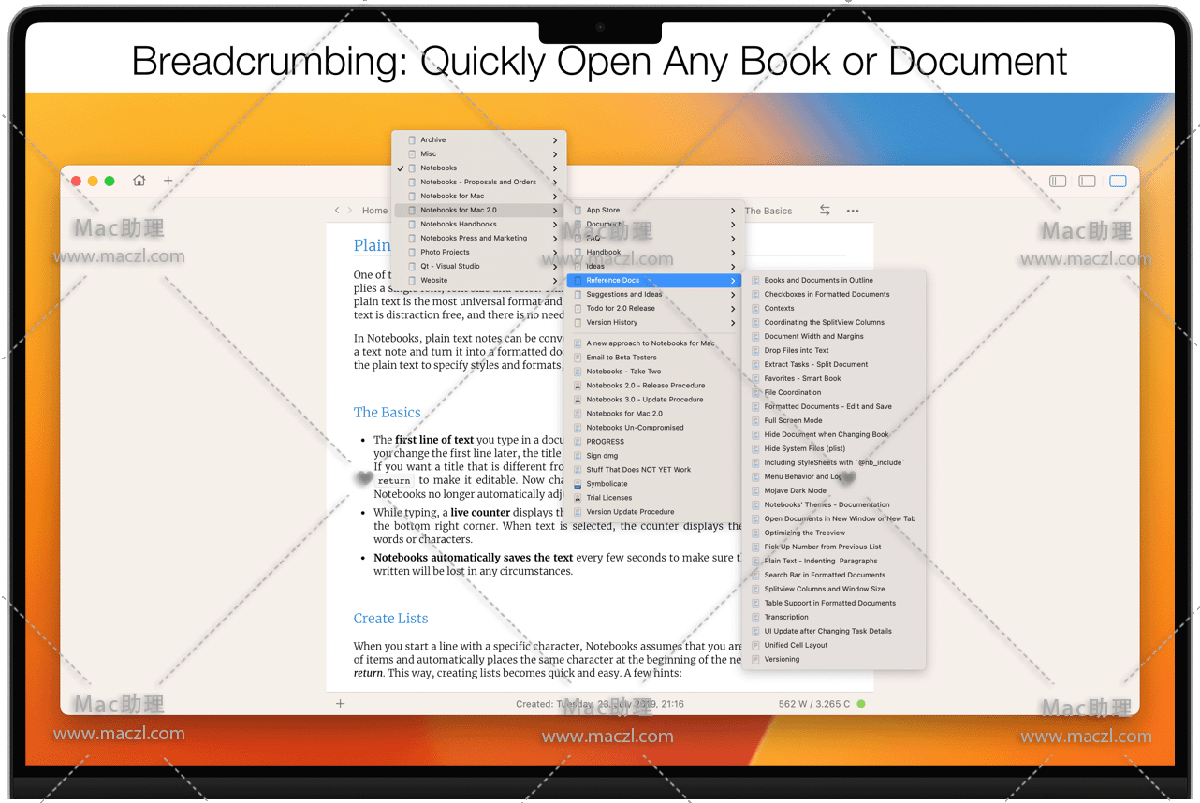Click the Home house icon in toolbar
Screen dimensions: 1200x803
(x=139, y=181)
